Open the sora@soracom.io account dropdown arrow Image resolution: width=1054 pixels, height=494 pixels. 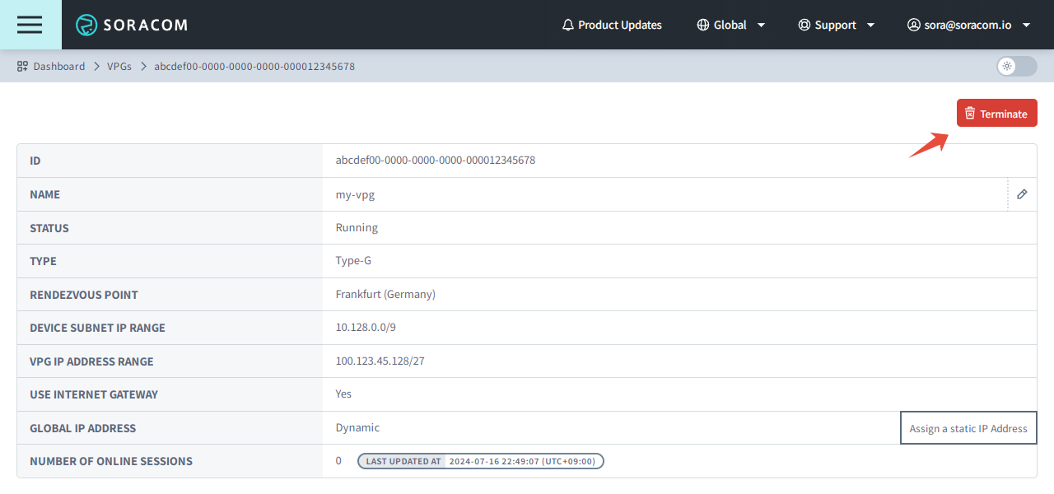pos(1026,26)
